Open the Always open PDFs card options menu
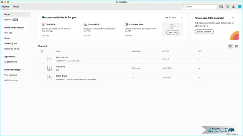 pos(233,18)
